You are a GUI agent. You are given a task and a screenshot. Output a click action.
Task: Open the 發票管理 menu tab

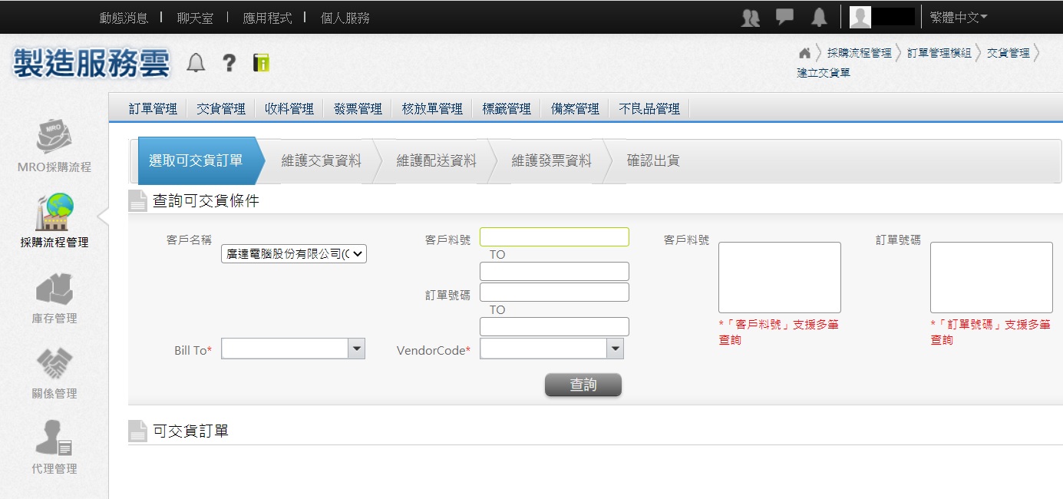coord(358,109)
